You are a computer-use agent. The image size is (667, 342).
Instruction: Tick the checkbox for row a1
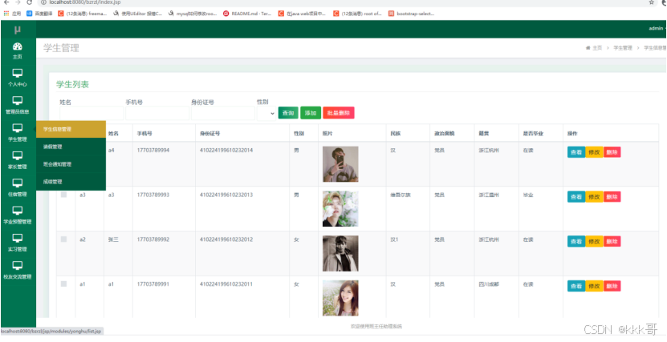pyautogui.click(x=63, y=284)
